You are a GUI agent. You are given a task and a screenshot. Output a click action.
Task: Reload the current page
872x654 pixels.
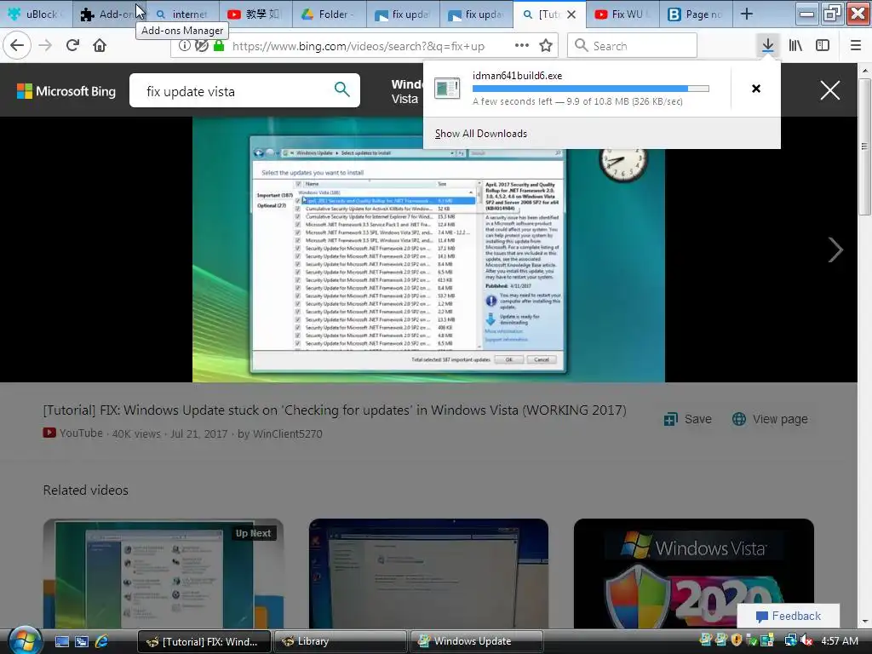pyautogui.click(x=72, y=46)
